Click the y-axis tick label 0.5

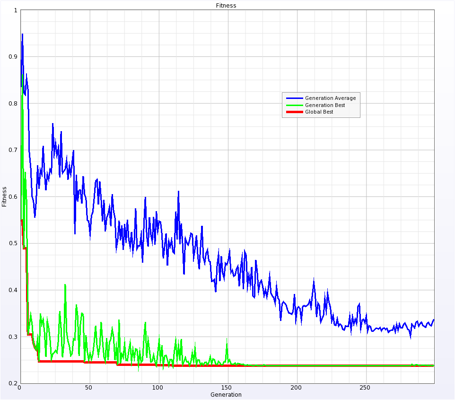[x=13, y=243]
